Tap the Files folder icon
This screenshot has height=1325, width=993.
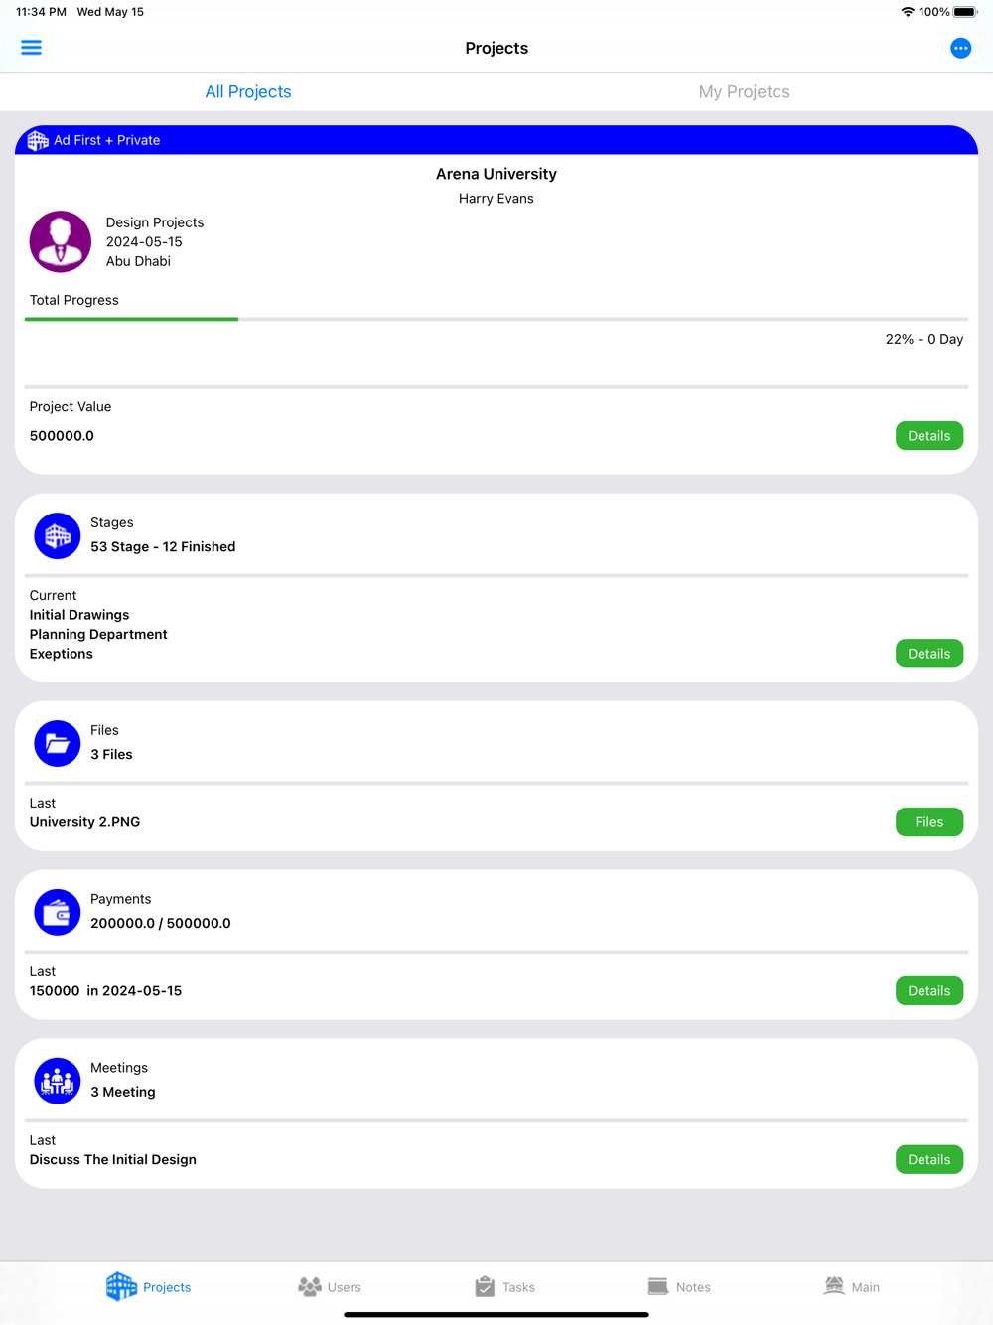[58, 743]
